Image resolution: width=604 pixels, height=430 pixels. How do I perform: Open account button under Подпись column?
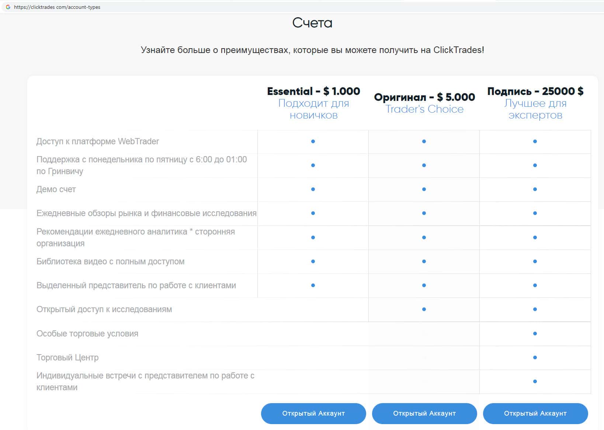(535, 413)
